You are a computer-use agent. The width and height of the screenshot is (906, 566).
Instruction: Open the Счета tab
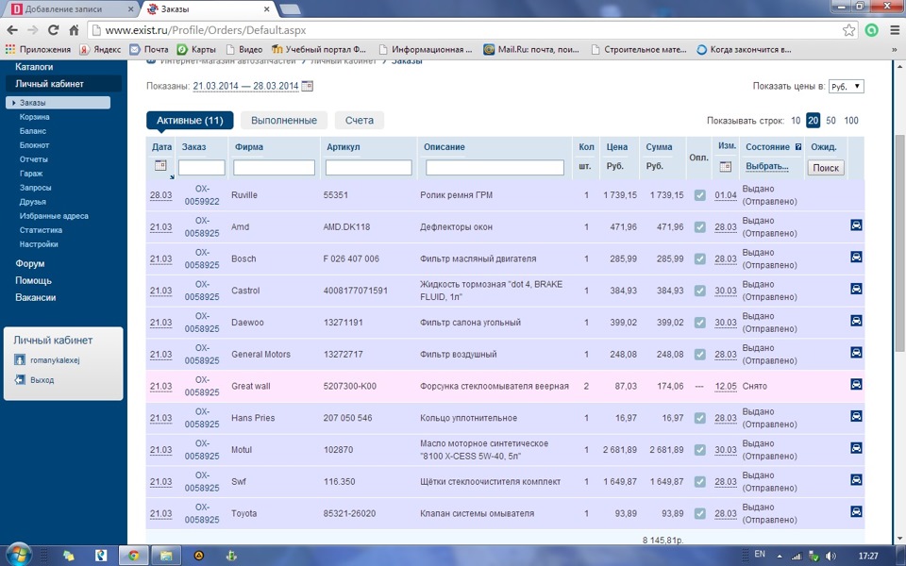coord(359,121)
